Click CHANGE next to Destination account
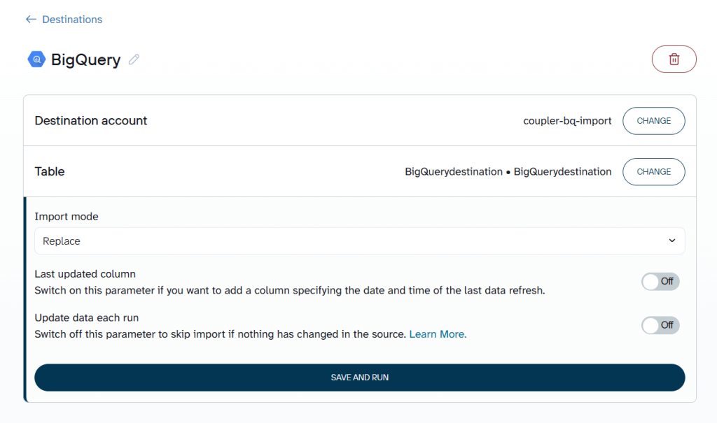Screen dimensions: 717x423 pos(653,120)
